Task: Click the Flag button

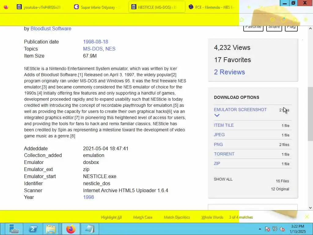Action: pyautogui.click(x=291, y=28)
